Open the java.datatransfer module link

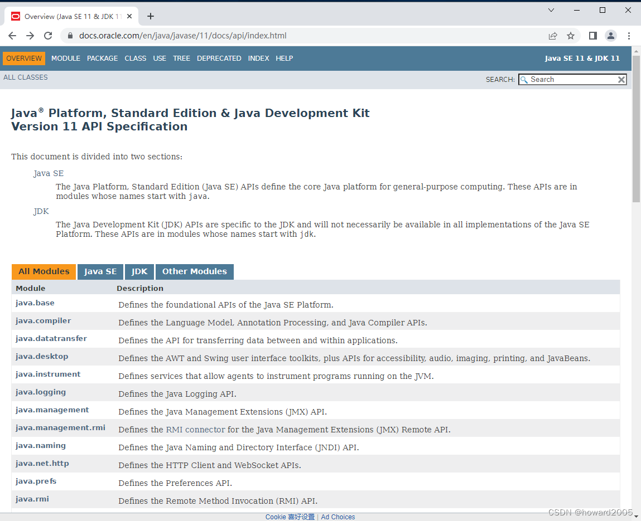[x=51, y=338]
